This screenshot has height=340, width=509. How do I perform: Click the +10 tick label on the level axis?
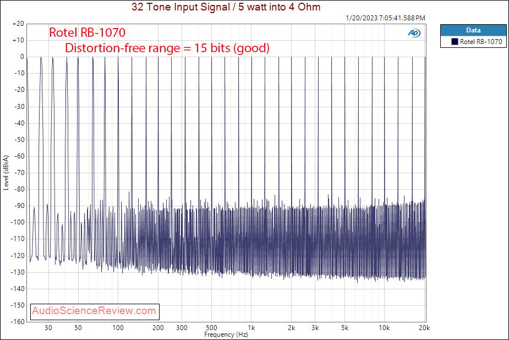click(x=18, y=40)
